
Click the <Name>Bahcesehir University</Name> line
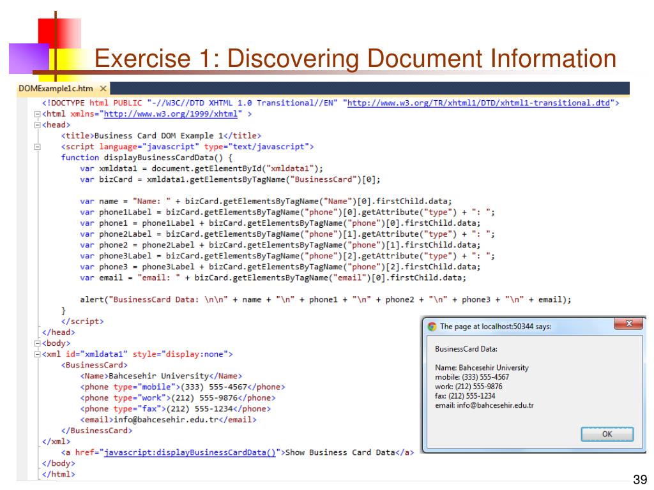161,376
